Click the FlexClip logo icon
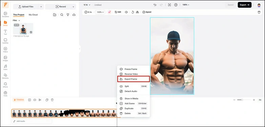The height and width of the screenshot is (127, 265). click(5, 5)
